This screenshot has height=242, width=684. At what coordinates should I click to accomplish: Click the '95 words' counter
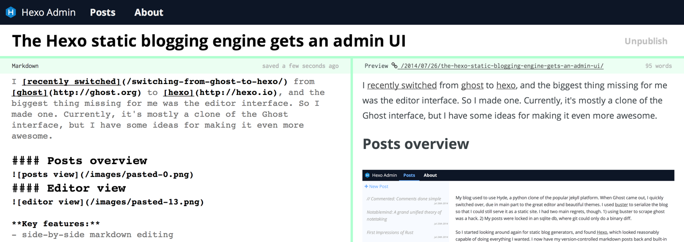click(658, 66)
